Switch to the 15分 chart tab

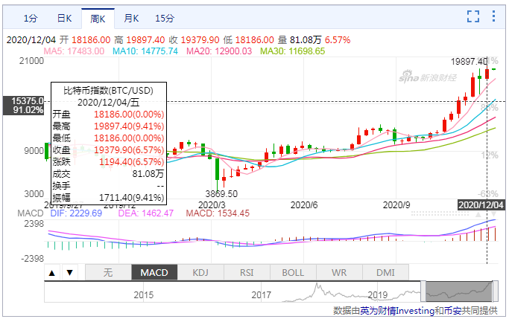pyautogui.click(x=165, y=18)
